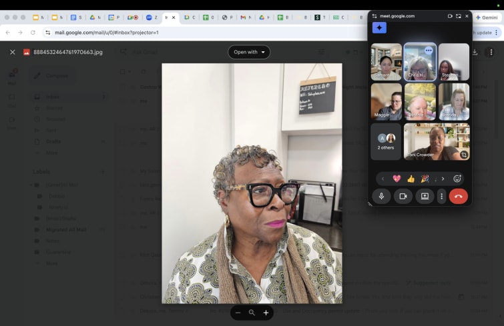
Task: Open the emoji picker smiley icon
Action: pyautogui.click(x=457, y=179)
